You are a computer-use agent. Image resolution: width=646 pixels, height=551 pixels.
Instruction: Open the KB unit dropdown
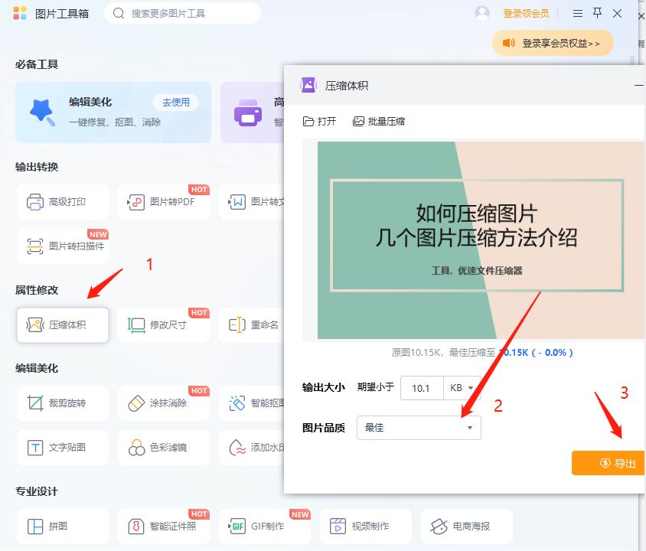point(462,388)
